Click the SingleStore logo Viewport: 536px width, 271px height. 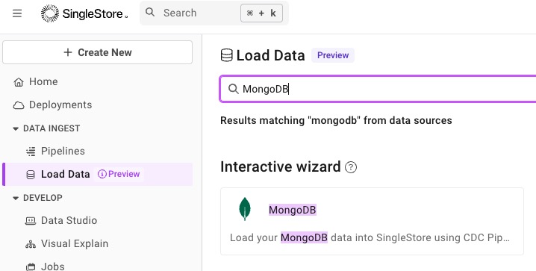point(84,13)
